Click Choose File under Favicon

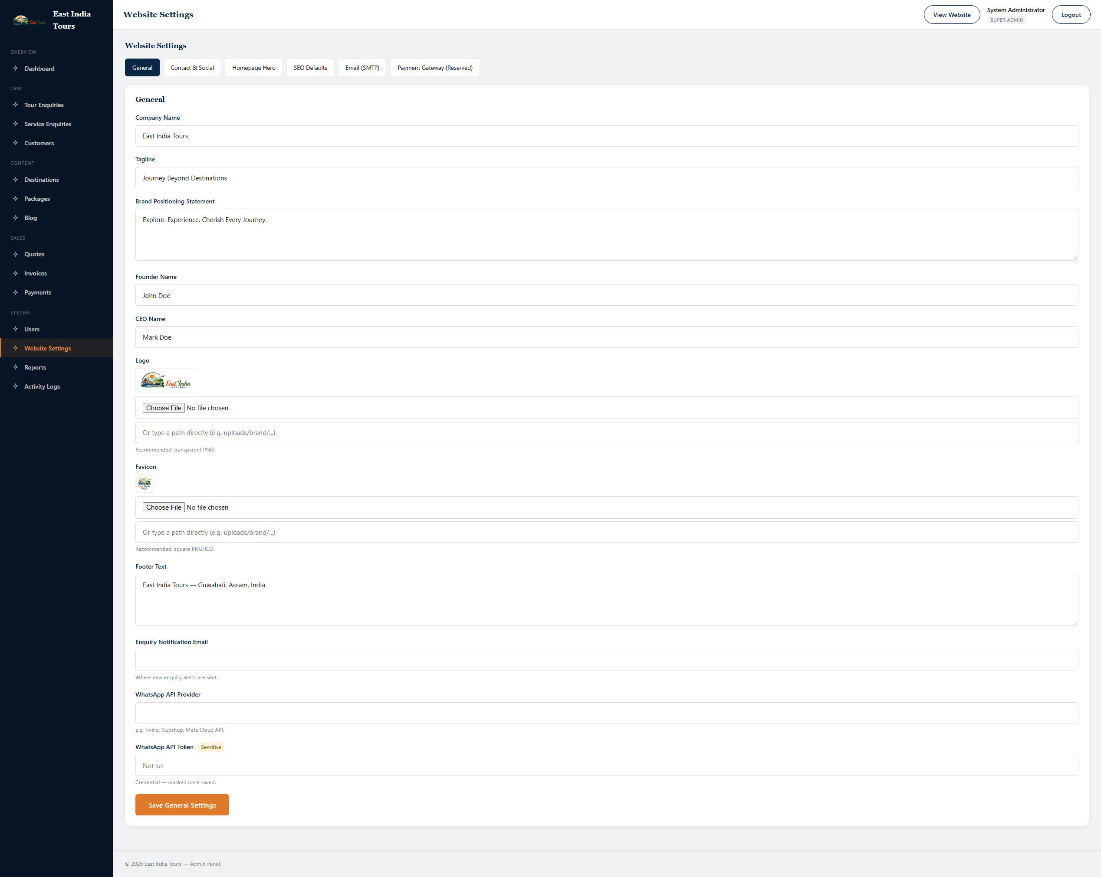click(x=164, y=507)
